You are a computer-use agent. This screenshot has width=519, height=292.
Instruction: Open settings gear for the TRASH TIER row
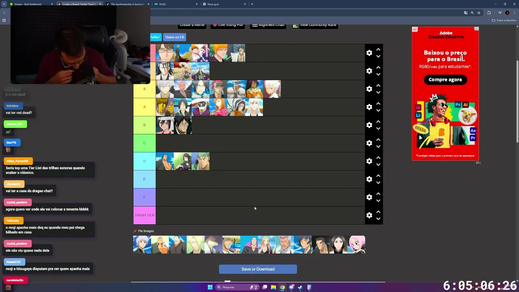coord(369,215)
